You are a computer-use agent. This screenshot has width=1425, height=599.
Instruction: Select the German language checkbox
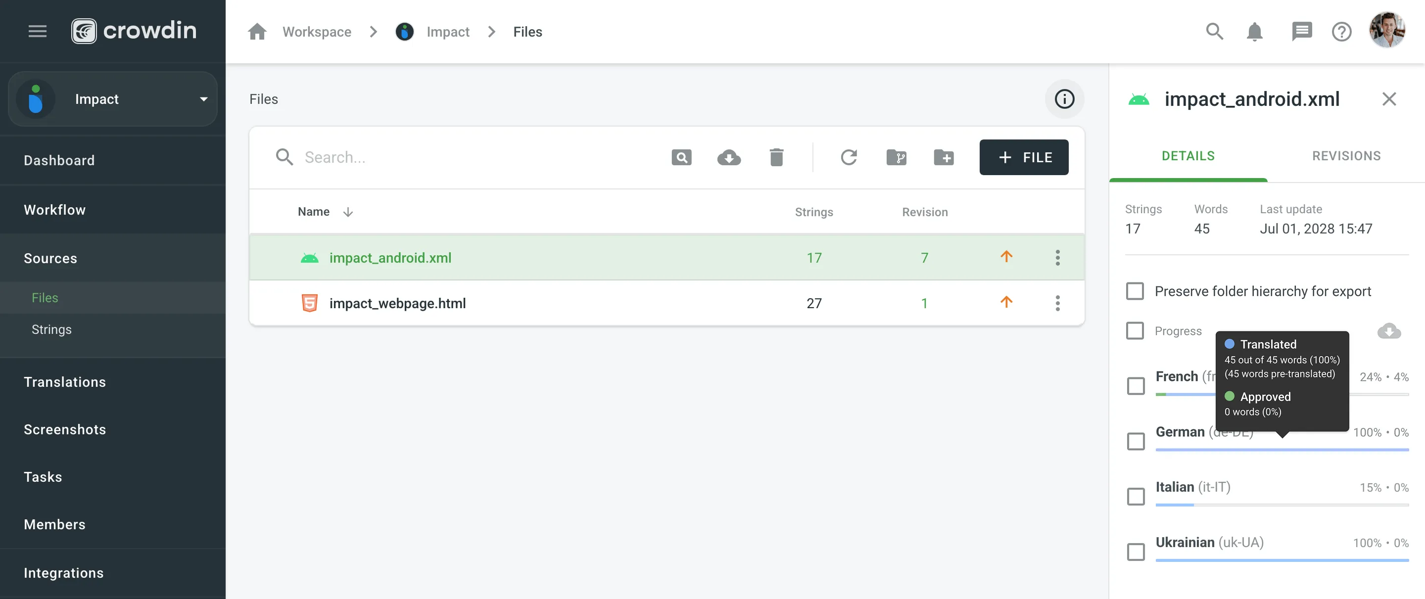pos(1136,441)
